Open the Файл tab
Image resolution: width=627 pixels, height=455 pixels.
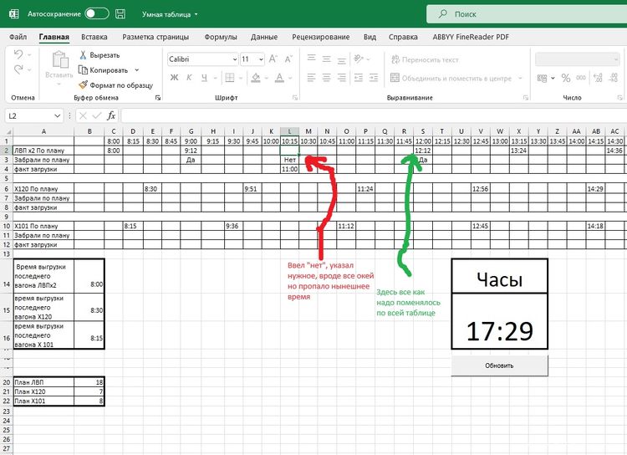(x=18, y=37)
